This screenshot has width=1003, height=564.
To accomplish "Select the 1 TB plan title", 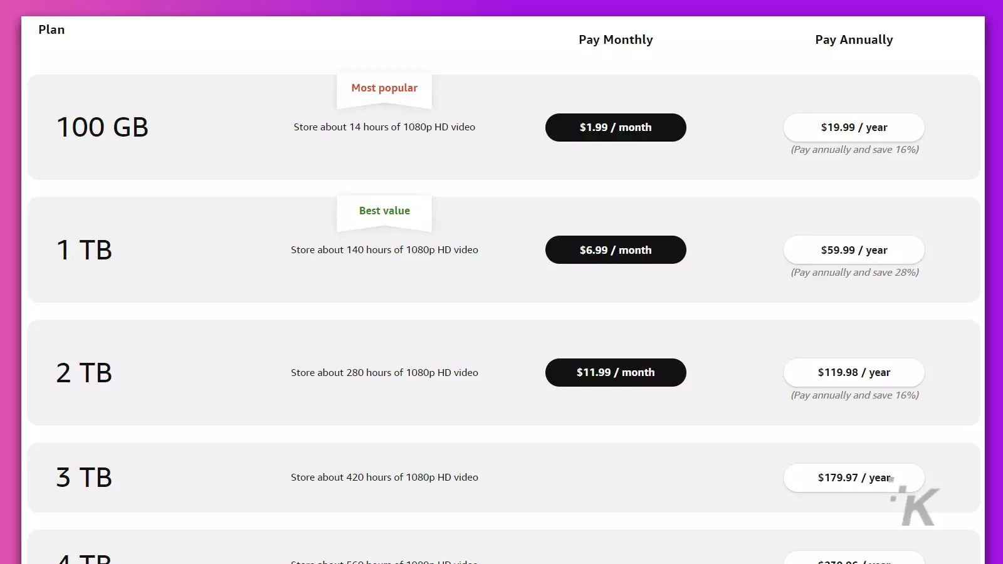I will click(x=84, y=250).
